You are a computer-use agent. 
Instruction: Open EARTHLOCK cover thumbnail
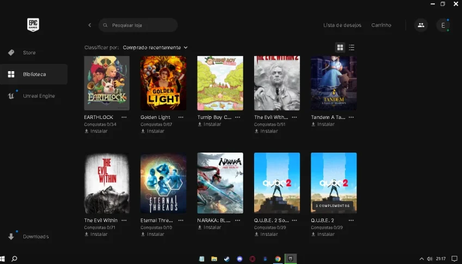tap(107, 83)
